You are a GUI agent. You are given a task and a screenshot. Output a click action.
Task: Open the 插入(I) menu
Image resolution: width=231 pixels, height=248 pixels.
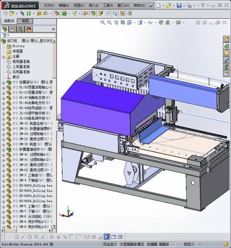[93, 5]
